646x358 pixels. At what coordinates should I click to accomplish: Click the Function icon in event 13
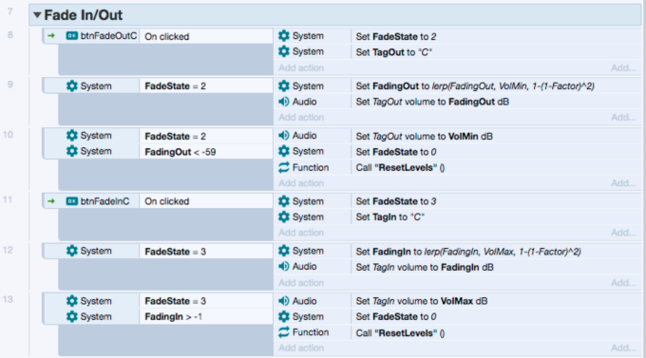click(283, 332)
